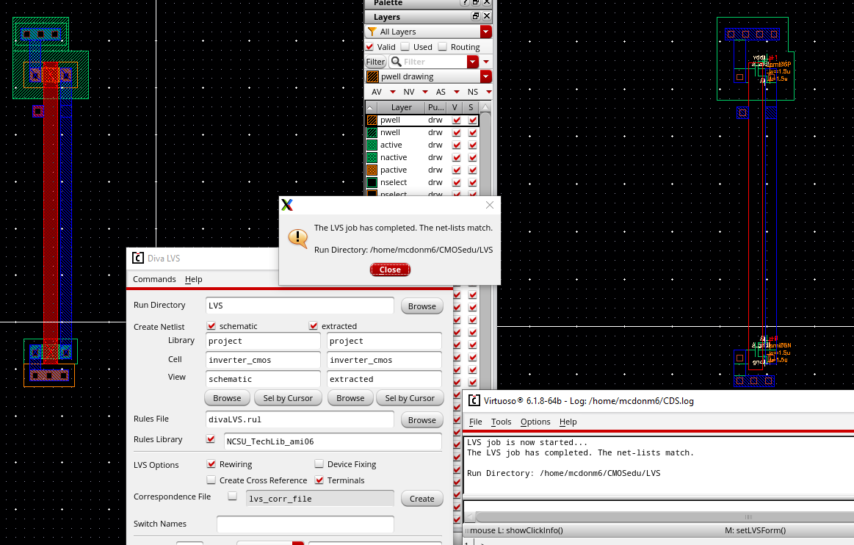The image size is (854, 545).
Task: Click the Switch Names input field
Action: [305, 524]
